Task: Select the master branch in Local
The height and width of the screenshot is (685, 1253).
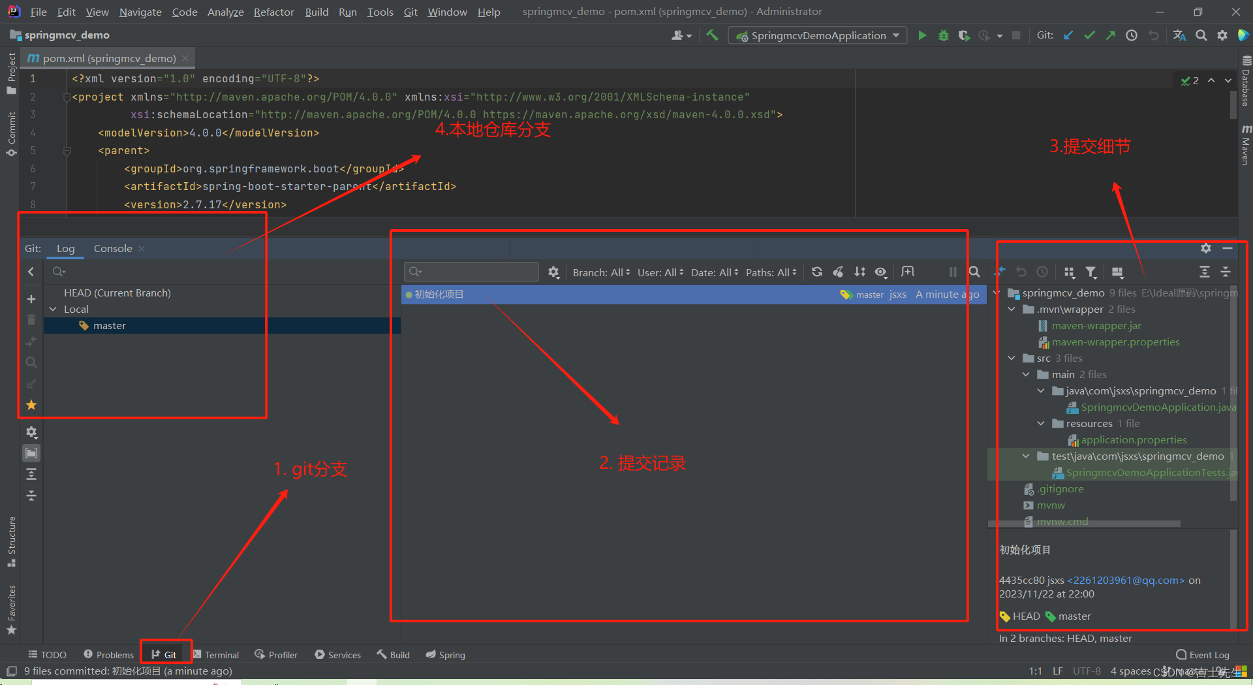Action: [109, 325]
